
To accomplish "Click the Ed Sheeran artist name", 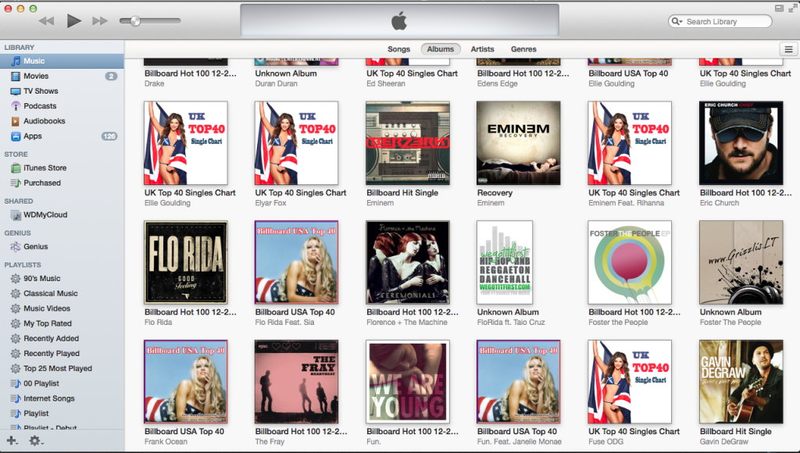I will coord(386,84).
